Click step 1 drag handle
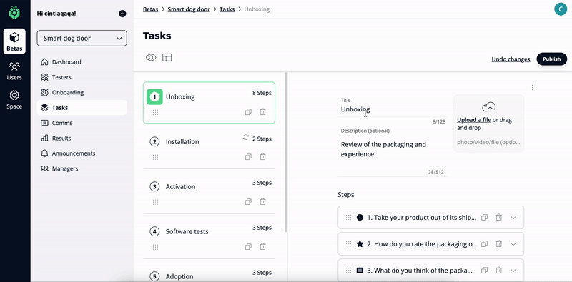The height and width of the screenshot is (282, 572). tap(348, 218)
